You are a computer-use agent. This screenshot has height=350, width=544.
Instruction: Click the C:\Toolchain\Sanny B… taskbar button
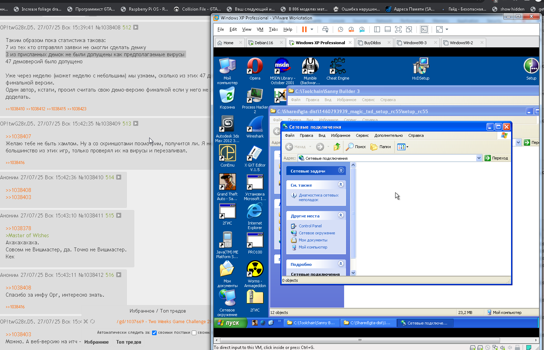(312, 323)
